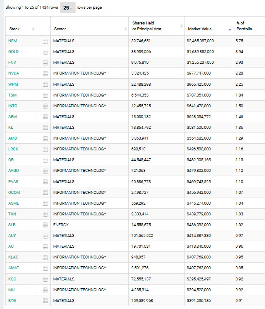This screenshot has width=265, height=309.
Task: Open the KLAC stock link
Action: point(13,257)
